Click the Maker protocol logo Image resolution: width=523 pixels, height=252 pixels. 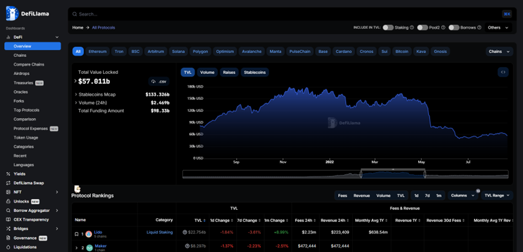[90, 248]
